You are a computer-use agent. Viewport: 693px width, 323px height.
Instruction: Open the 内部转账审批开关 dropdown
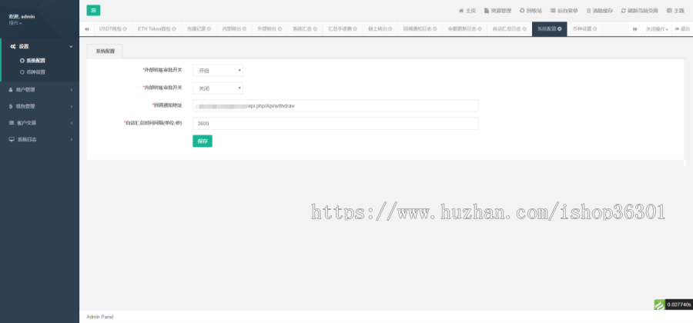[218, 88]
